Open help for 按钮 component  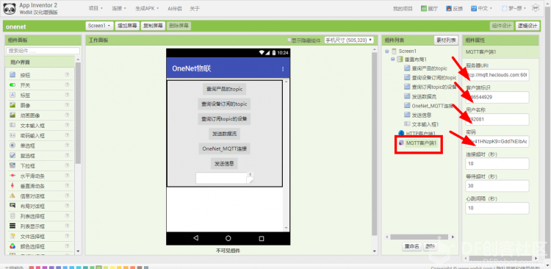click(x=67, y=74)
